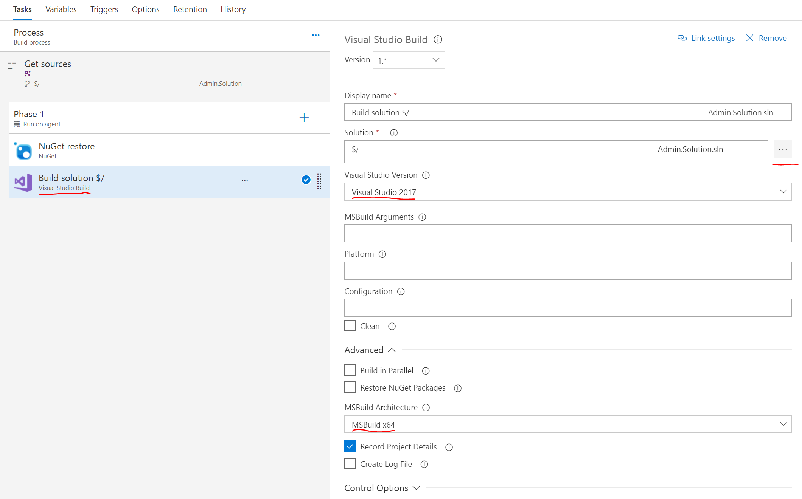Uncheck Record Project Details

point(350,446)
